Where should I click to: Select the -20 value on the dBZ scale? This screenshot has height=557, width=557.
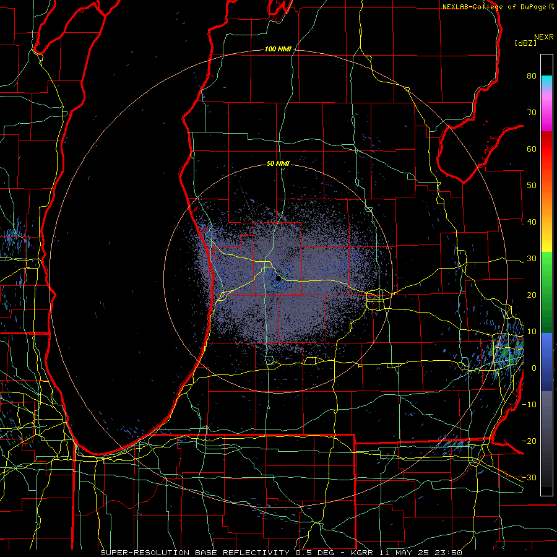(x=529, y=441)
